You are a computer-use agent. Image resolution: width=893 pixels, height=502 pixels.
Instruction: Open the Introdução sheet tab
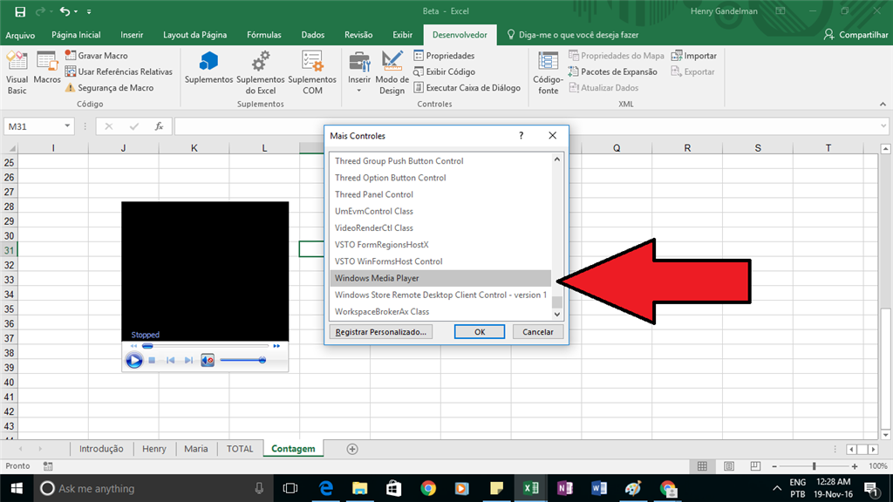tap(101, 449)
